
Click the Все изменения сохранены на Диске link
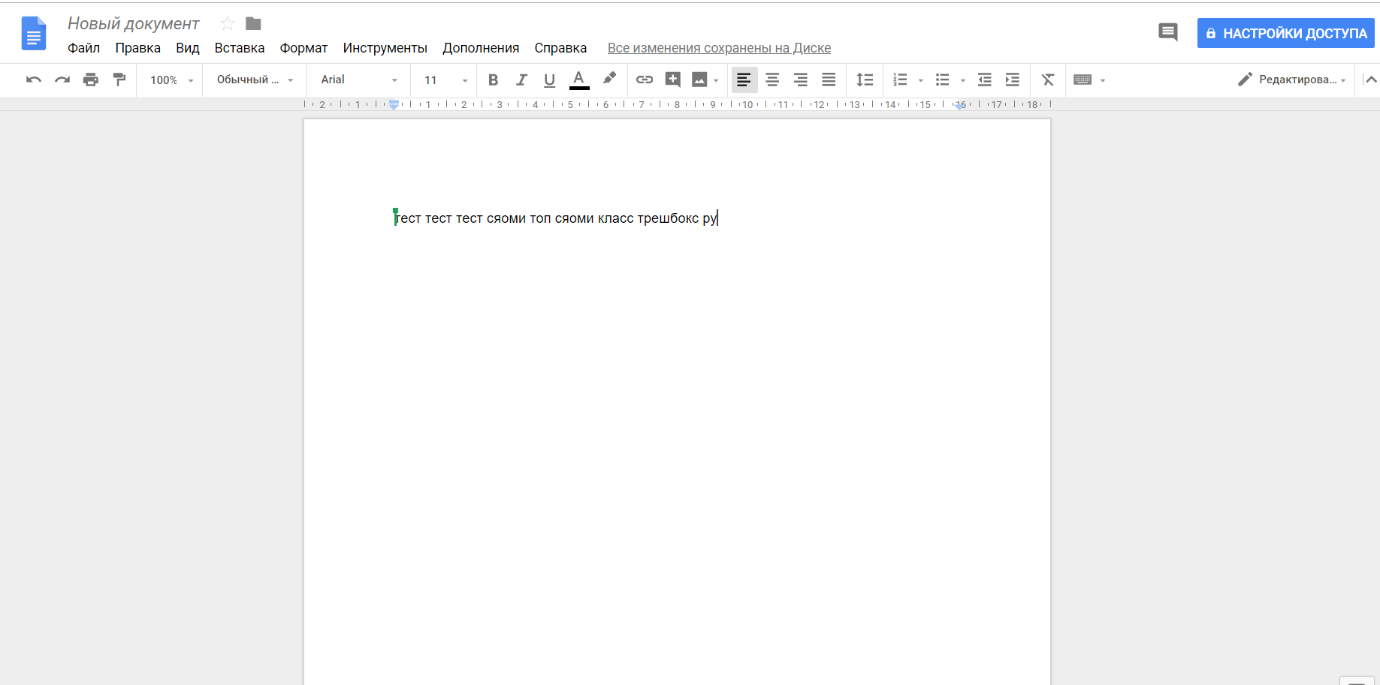(x=719, y=48)
